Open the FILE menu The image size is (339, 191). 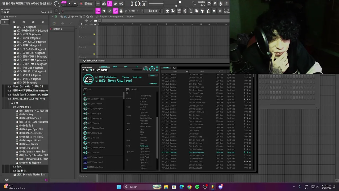[x=3, y=4]
